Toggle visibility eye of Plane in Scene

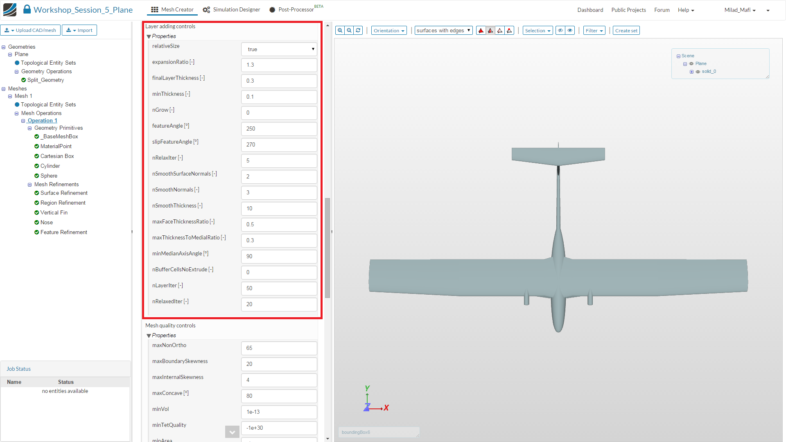click(691, 64)
